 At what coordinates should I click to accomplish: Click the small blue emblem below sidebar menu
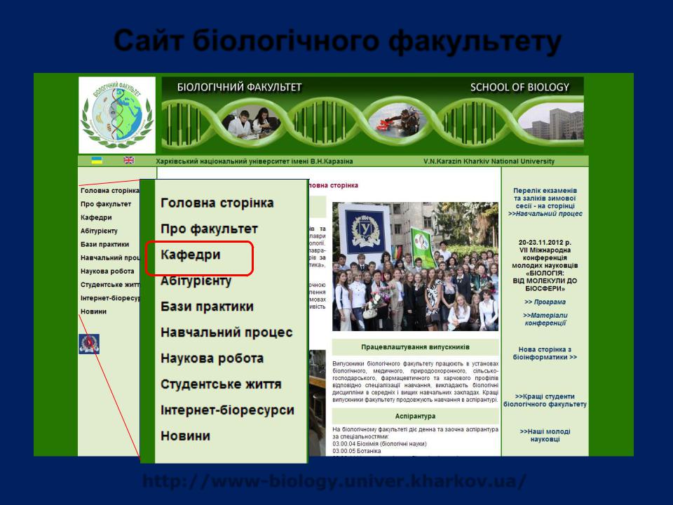click(89, 344)
